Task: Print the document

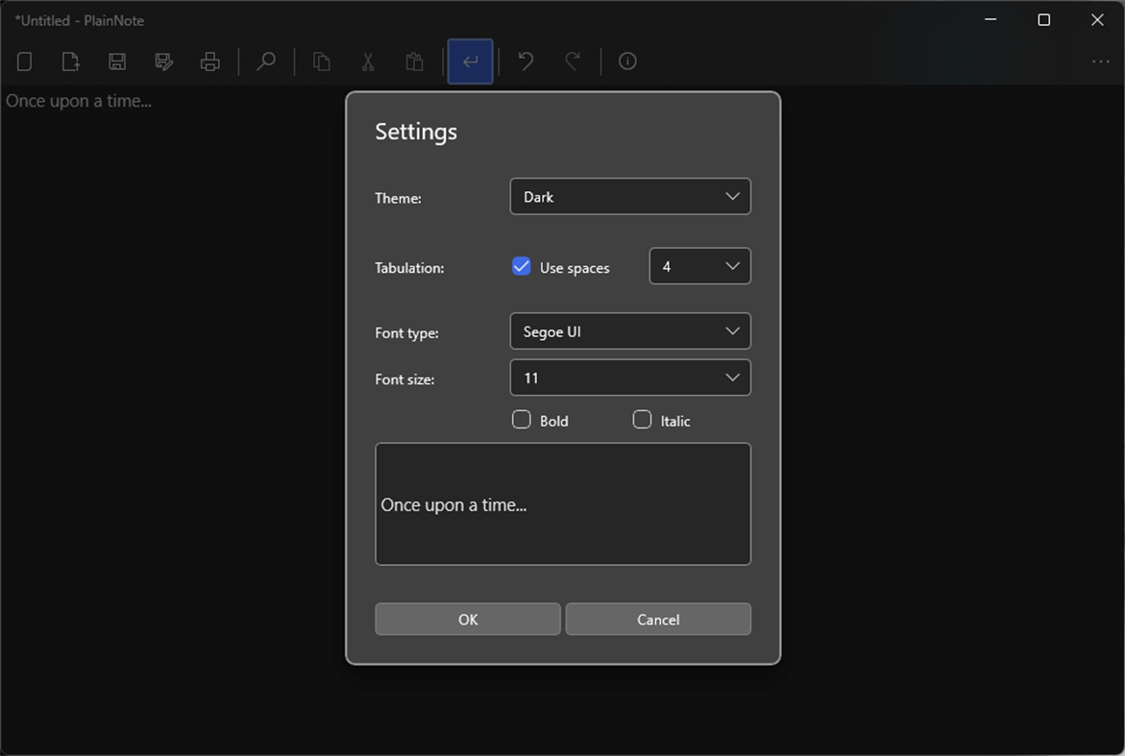Action: pos(210,61)
